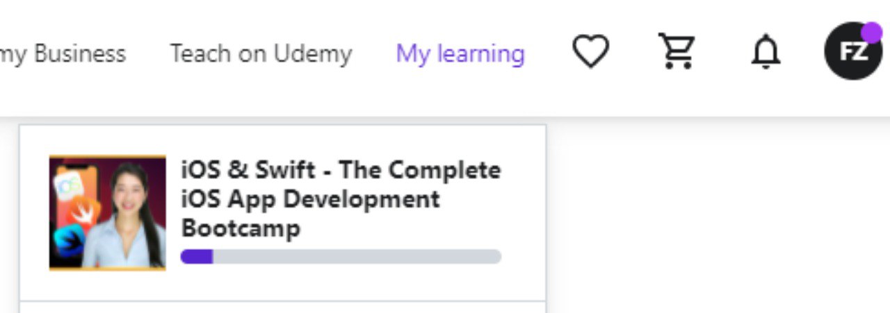Viewport: 890px width, 313px height.
Task: Open the iOS & Swift course title
Action: coord(341,198)
